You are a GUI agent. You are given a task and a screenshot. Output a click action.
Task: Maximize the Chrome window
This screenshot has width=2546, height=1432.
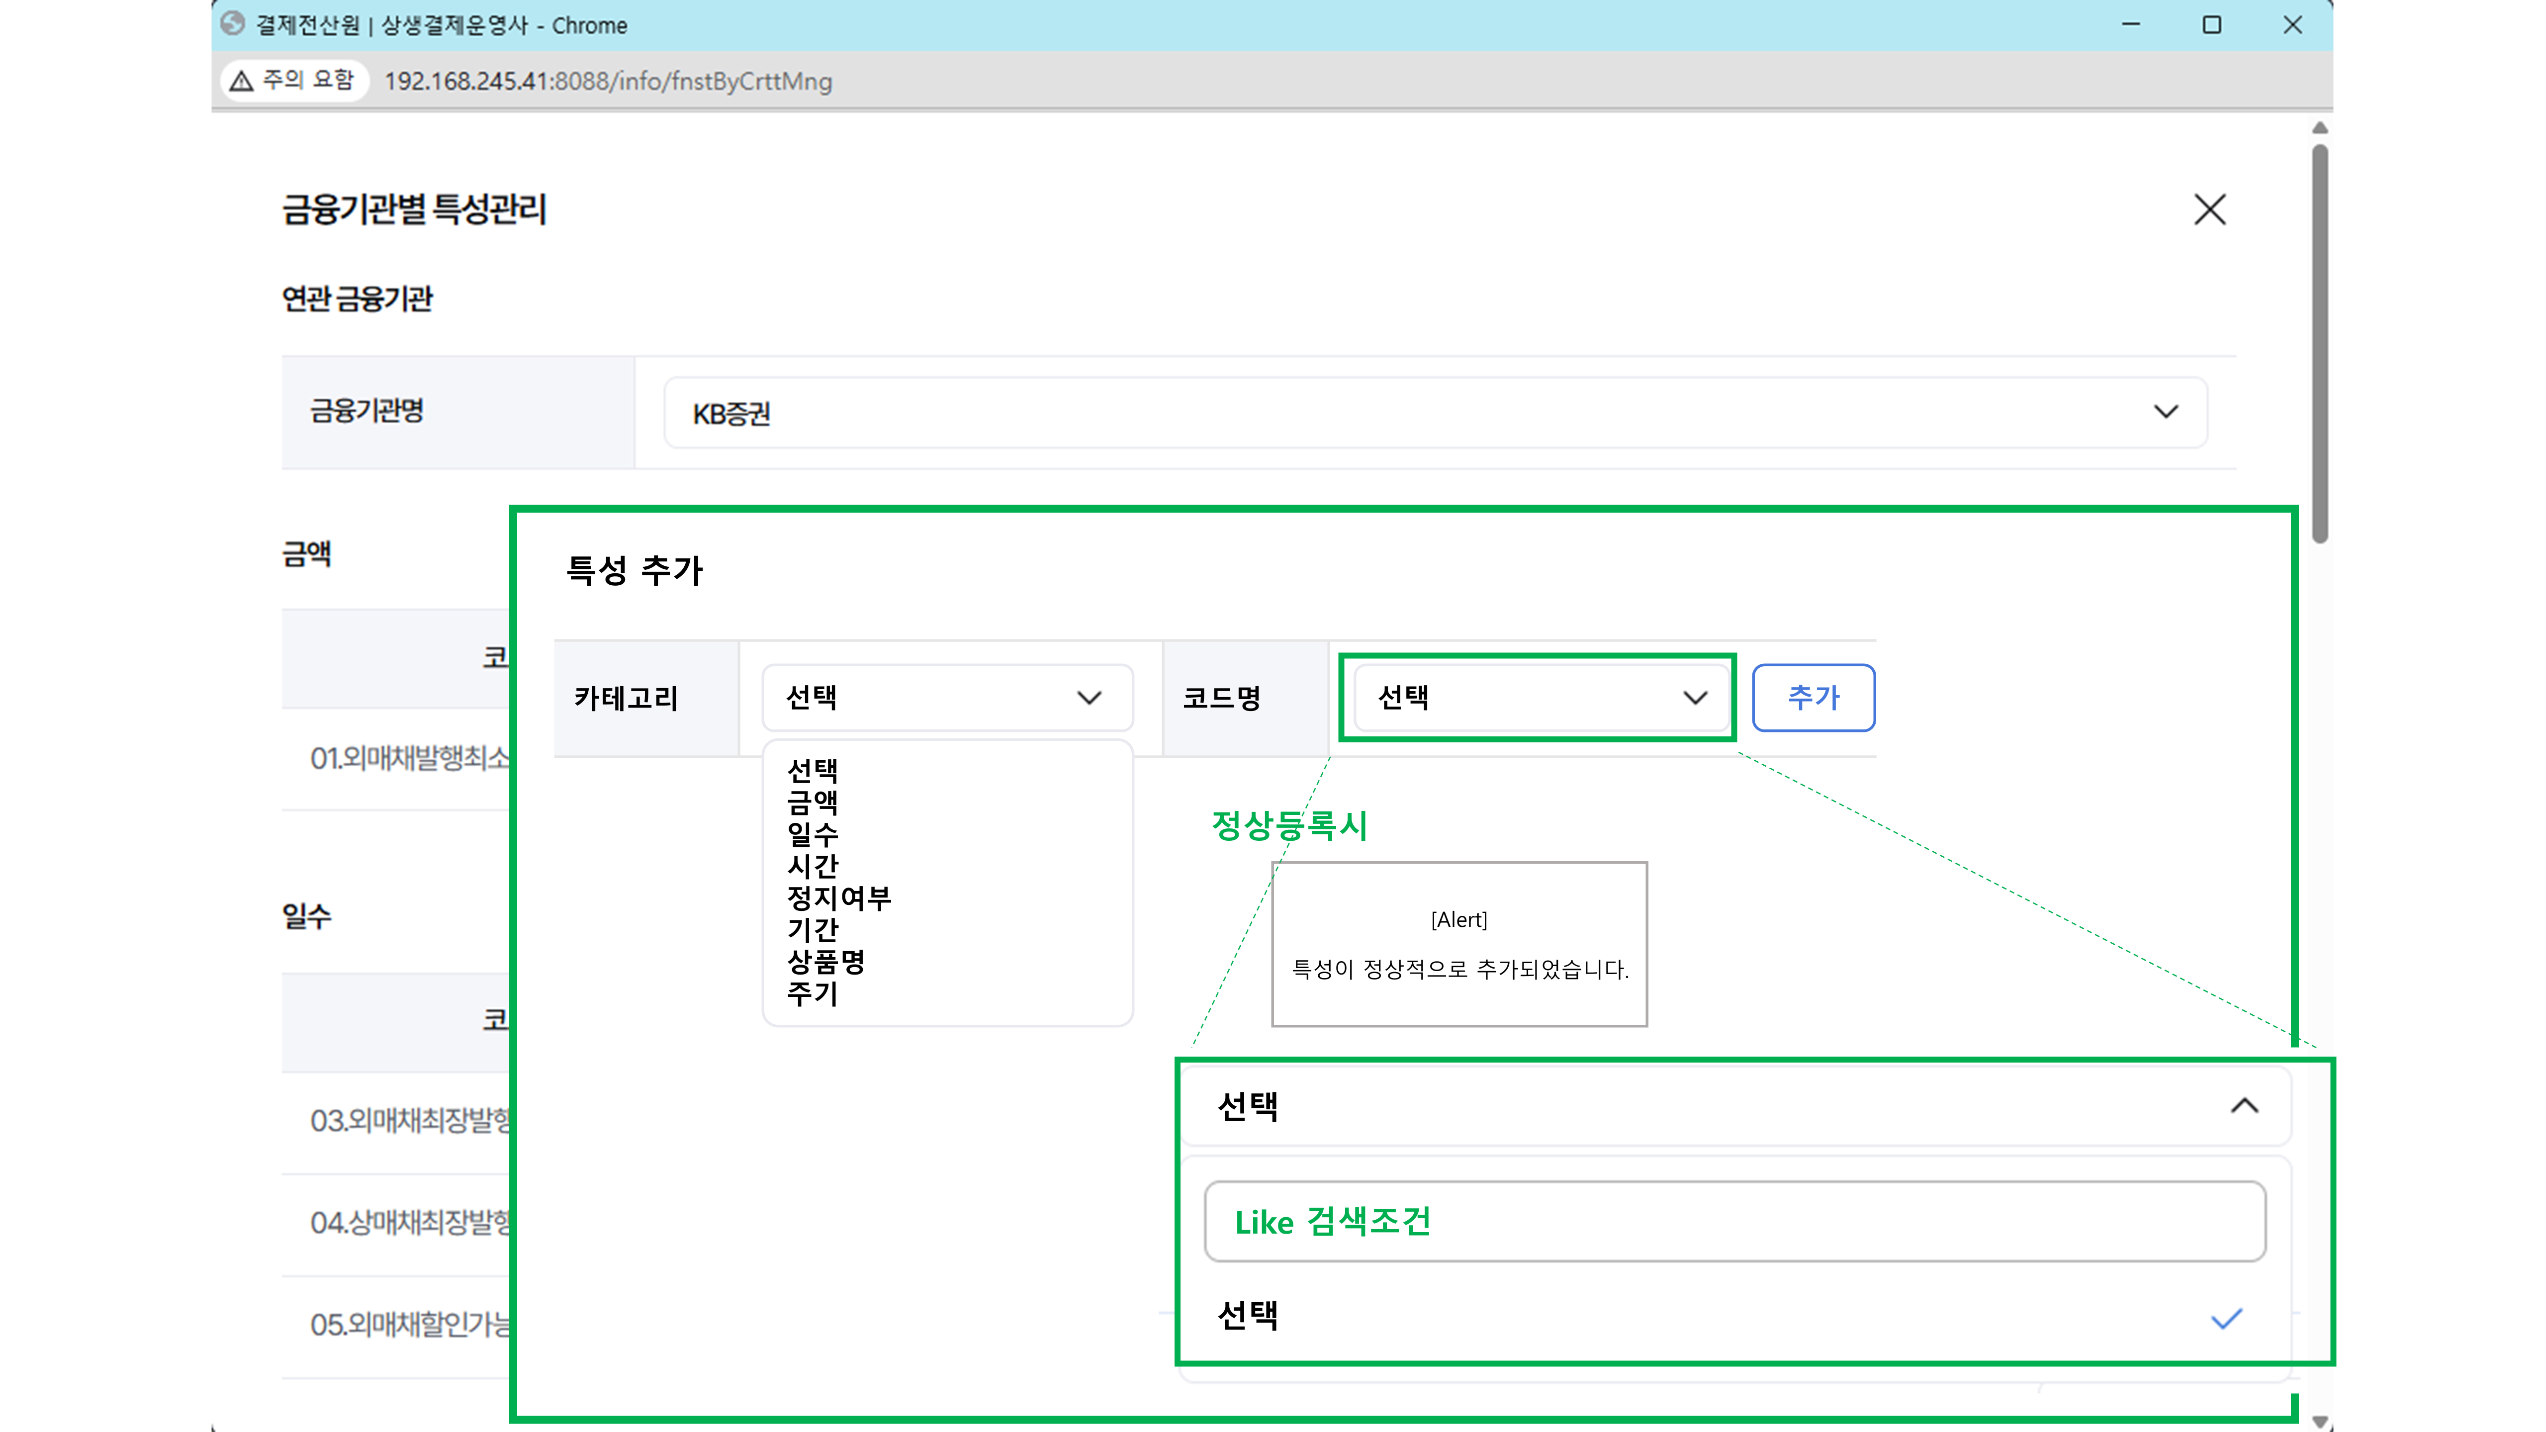pyautogui.click(x=2212, y=25)
